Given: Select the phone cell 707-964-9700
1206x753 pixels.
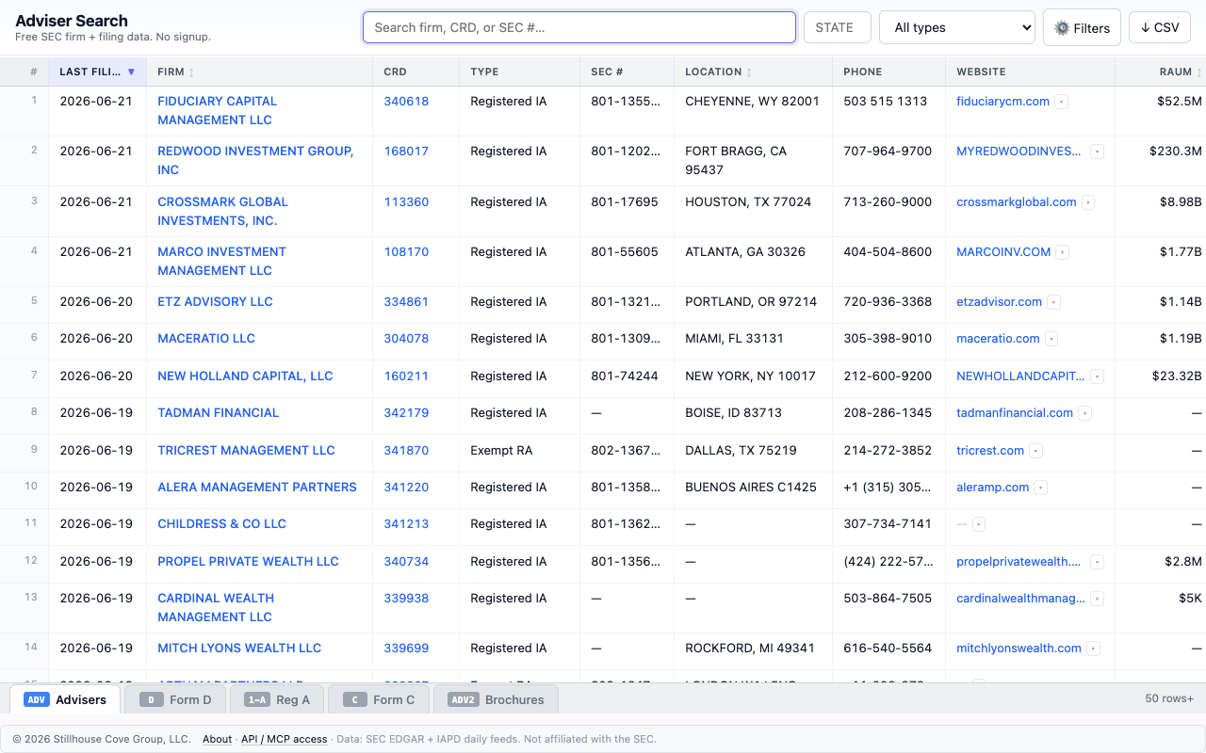Looking at the screenshot, I should 888,151.
